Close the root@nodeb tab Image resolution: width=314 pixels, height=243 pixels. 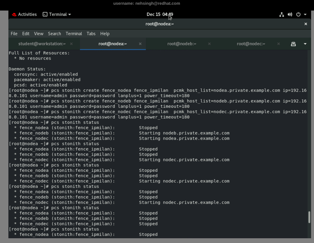click(x=209, y=44)
